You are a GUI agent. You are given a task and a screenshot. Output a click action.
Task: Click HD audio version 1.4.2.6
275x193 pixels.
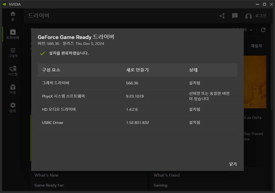point(132,109)
